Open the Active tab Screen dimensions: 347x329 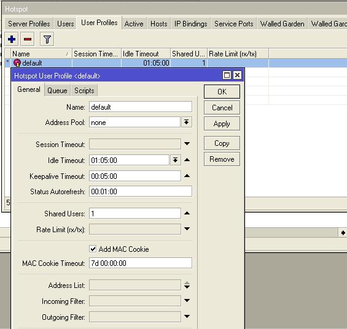tap(134, 24)
